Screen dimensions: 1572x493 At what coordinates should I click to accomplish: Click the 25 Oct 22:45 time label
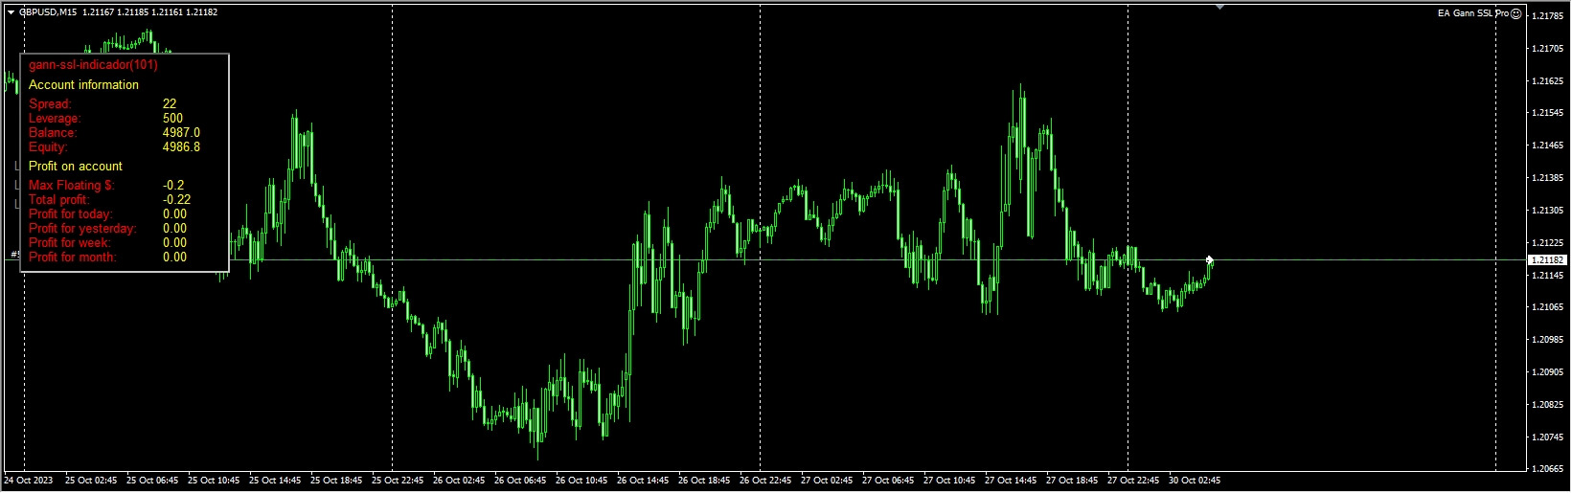[398, 481]
